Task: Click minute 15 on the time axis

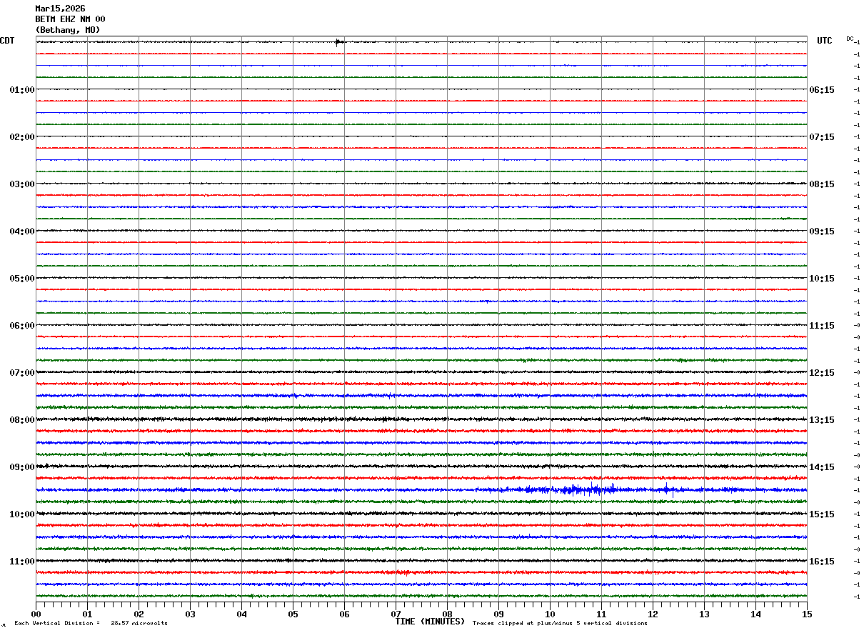Action: (x=807, y=614)
